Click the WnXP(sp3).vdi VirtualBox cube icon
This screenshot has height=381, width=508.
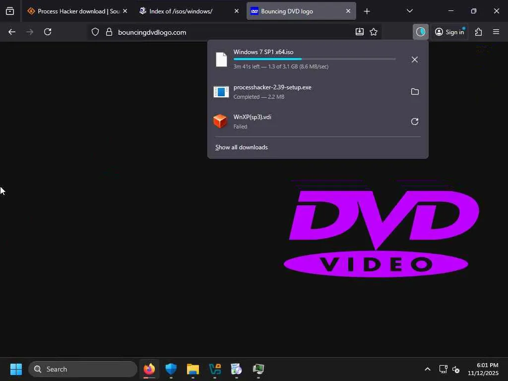220,121
